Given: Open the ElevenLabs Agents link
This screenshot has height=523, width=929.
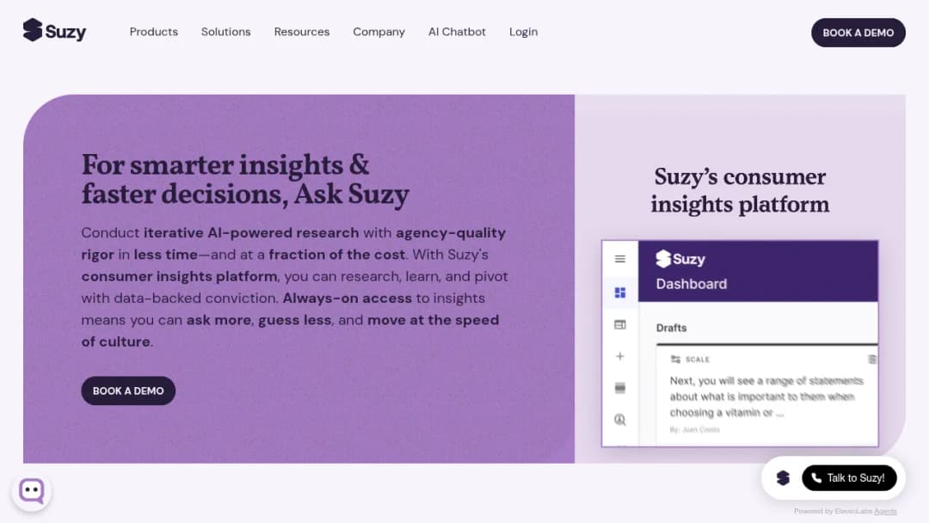Looking at the screenshot, I should pyautogui.click(x=885, y=511).
